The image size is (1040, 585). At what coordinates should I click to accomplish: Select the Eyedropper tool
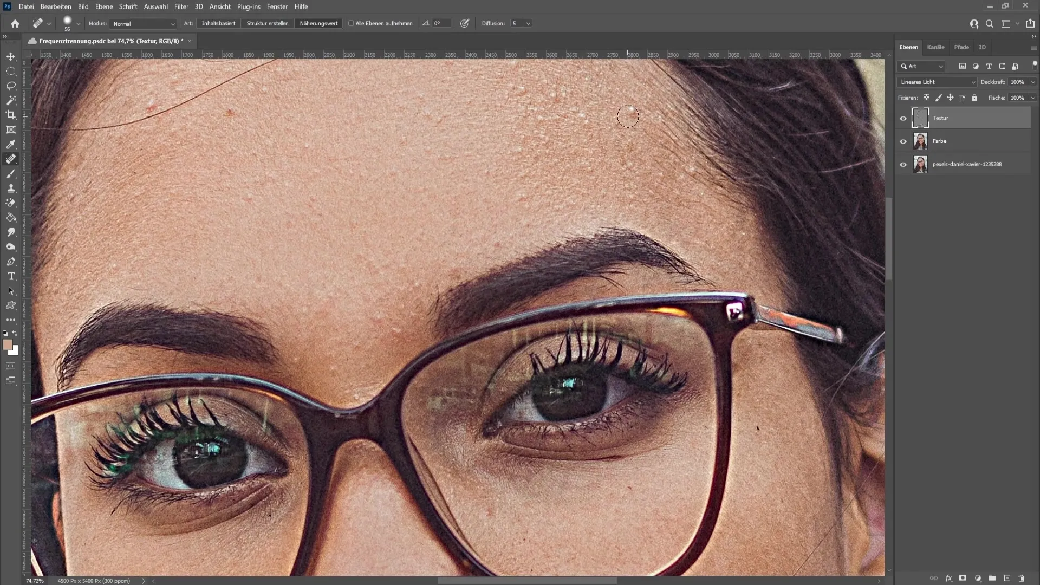11,144
